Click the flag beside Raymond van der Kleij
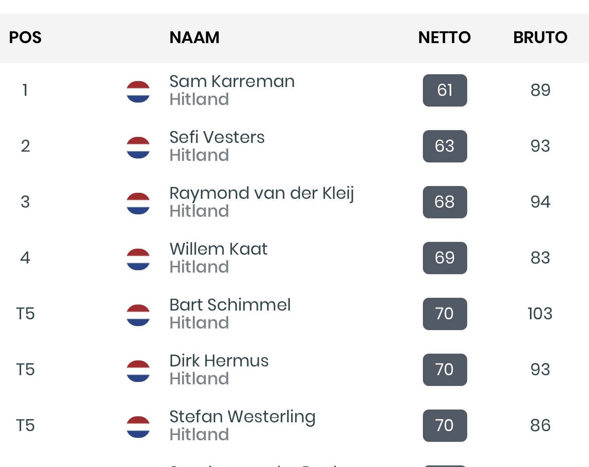The image size is (589, 467). (138, 204)
